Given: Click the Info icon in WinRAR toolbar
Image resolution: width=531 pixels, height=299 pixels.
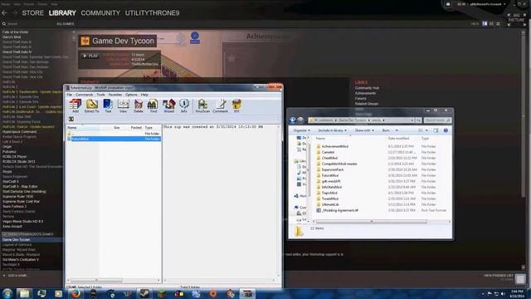Looking at the screenshot, I should click(x=184, y=105).
